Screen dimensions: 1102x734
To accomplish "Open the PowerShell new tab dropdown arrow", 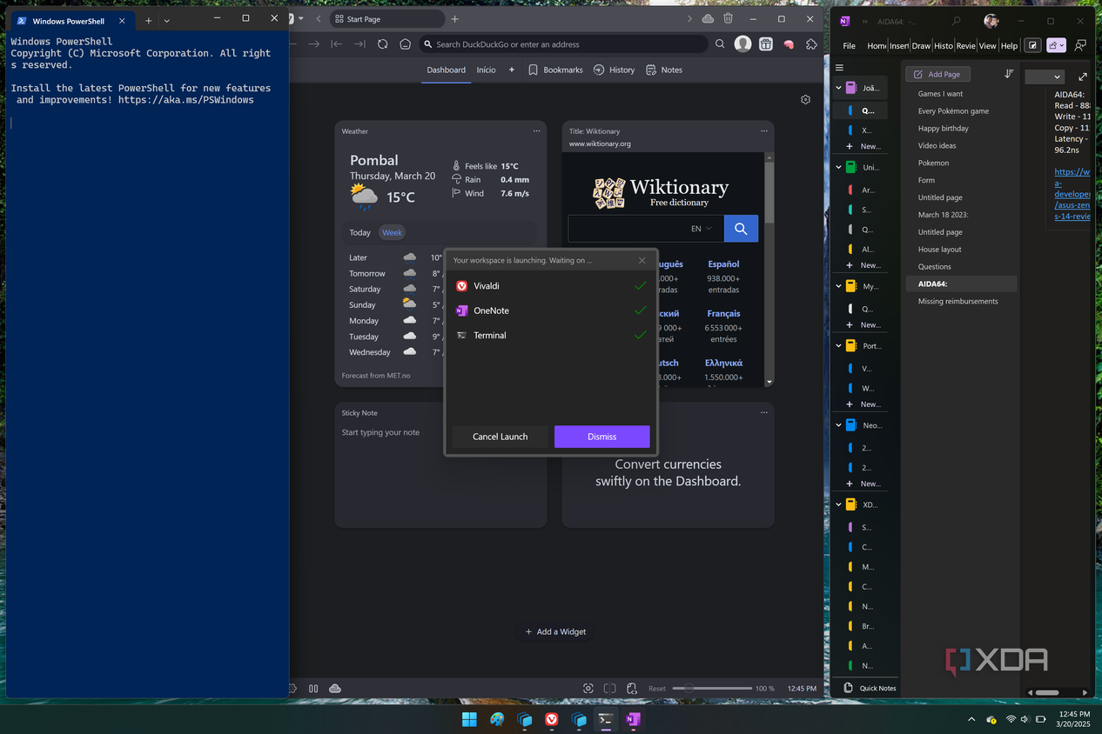I will click(167, 20).
